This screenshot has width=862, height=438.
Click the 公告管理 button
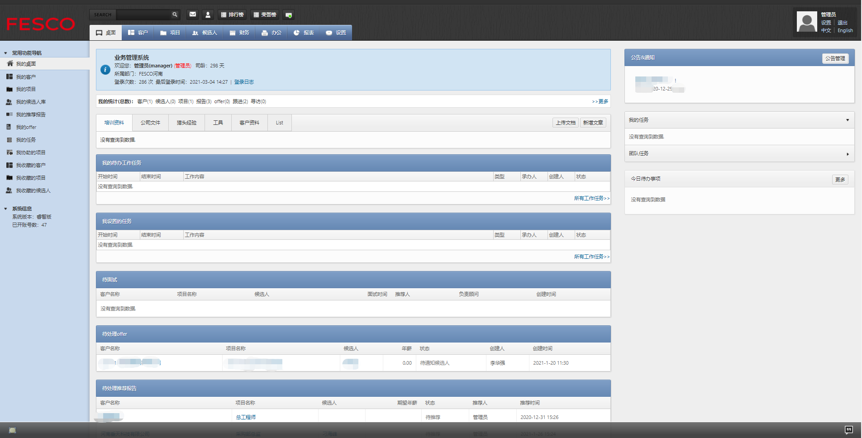(835, 58)
